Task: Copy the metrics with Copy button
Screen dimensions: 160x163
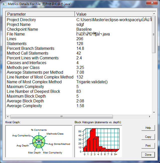Action: pos(148,137)
